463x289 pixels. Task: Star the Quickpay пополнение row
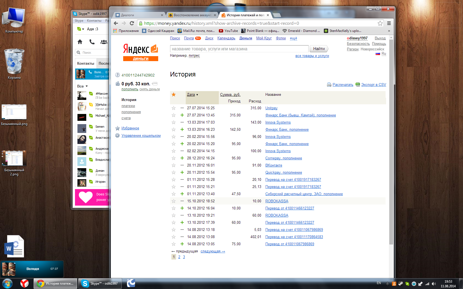174,173
